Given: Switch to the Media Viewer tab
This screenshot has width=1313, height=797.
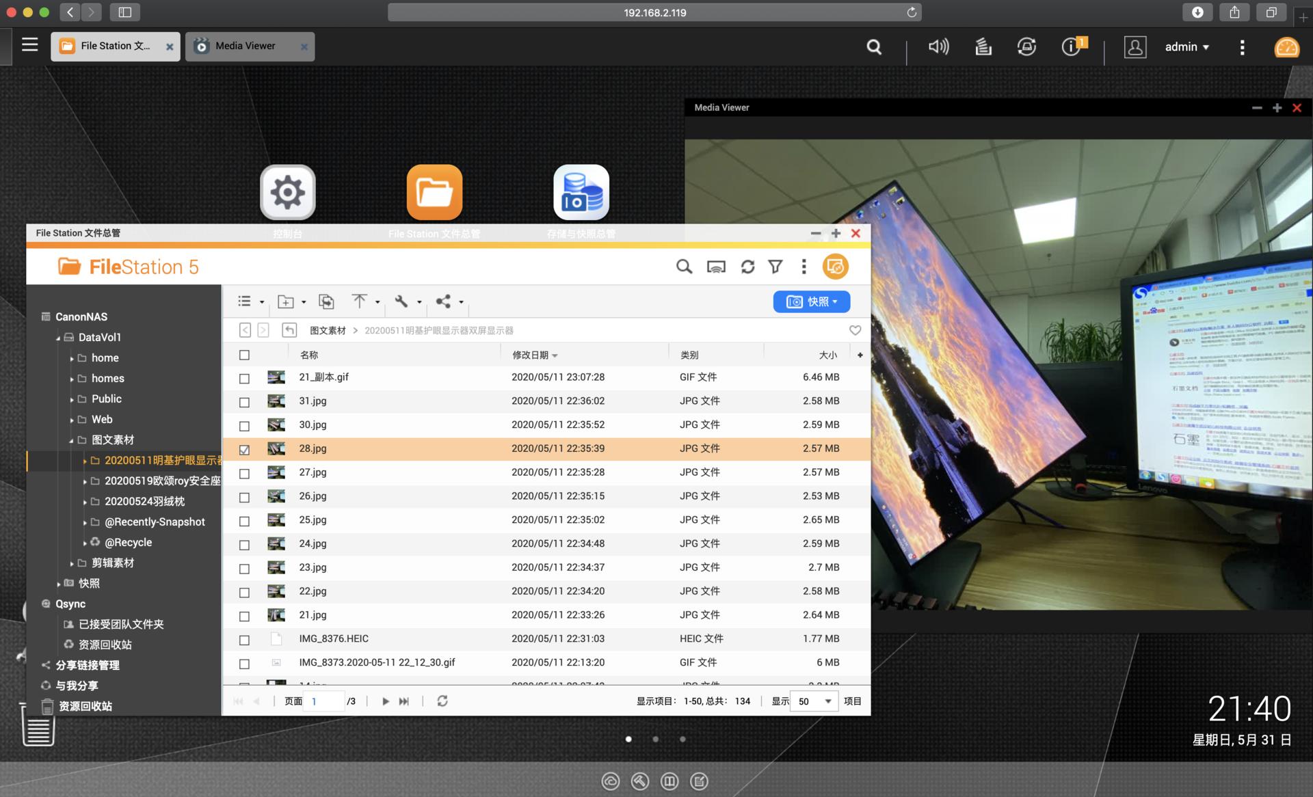Looking at the screenshot, I should pos(245,46).
